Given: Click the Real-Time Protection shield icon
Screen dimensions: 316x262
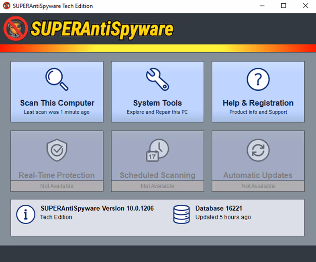Looking at the screenshot, I should [x=57, y=150].
